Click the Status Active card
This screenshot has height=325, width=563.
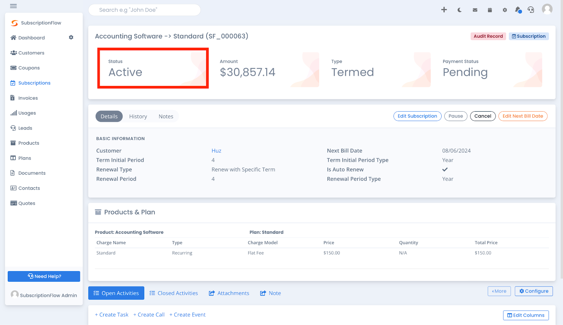(x=153, y=68)
